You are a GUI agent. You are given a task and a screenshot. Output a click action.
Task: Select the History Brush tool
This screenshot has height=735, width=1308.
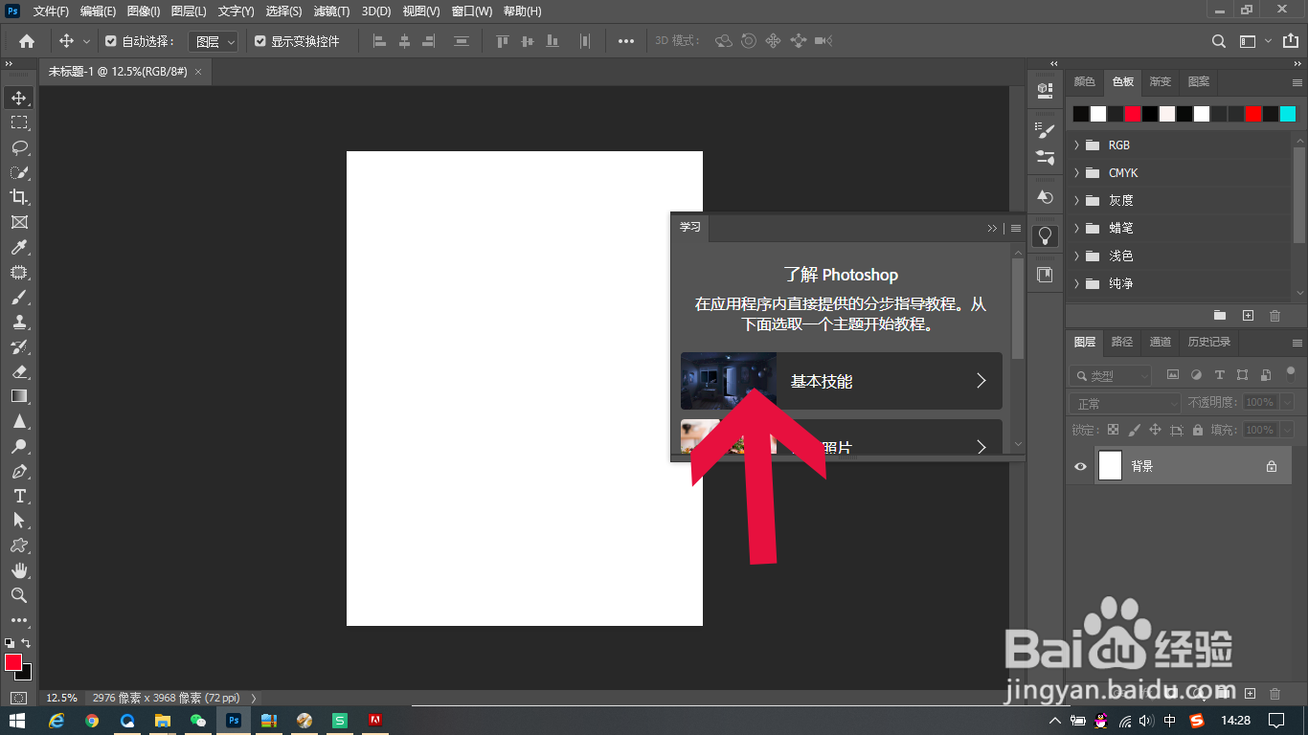click(18, 346)
